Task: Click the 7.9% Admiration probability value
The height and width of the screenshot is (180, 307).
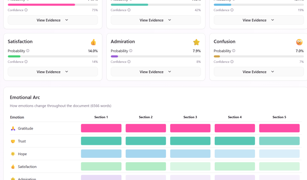Action: [x=197, y=51]
